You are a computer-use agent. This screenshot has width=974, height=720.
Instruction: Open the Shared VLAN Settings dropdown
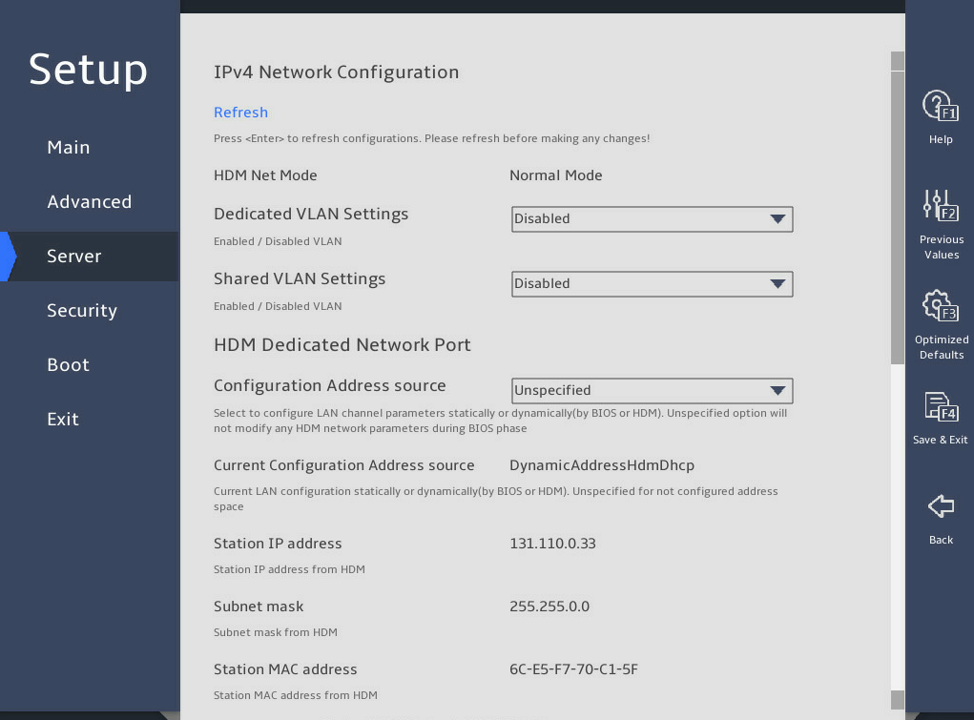tap(652, 284)
